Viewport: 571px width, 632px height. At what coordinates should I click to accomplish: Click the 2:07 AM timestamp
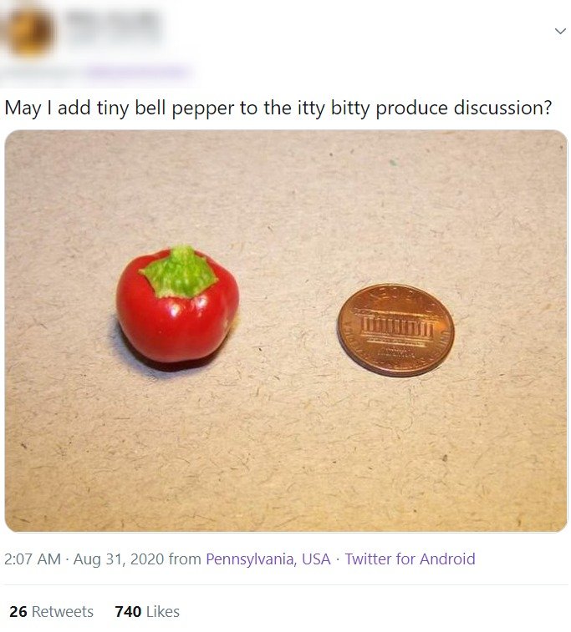[x=33, y=559]
